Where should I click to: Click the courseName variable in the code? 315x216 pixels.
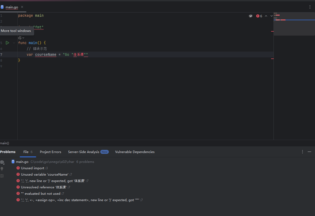coord(45,54)
